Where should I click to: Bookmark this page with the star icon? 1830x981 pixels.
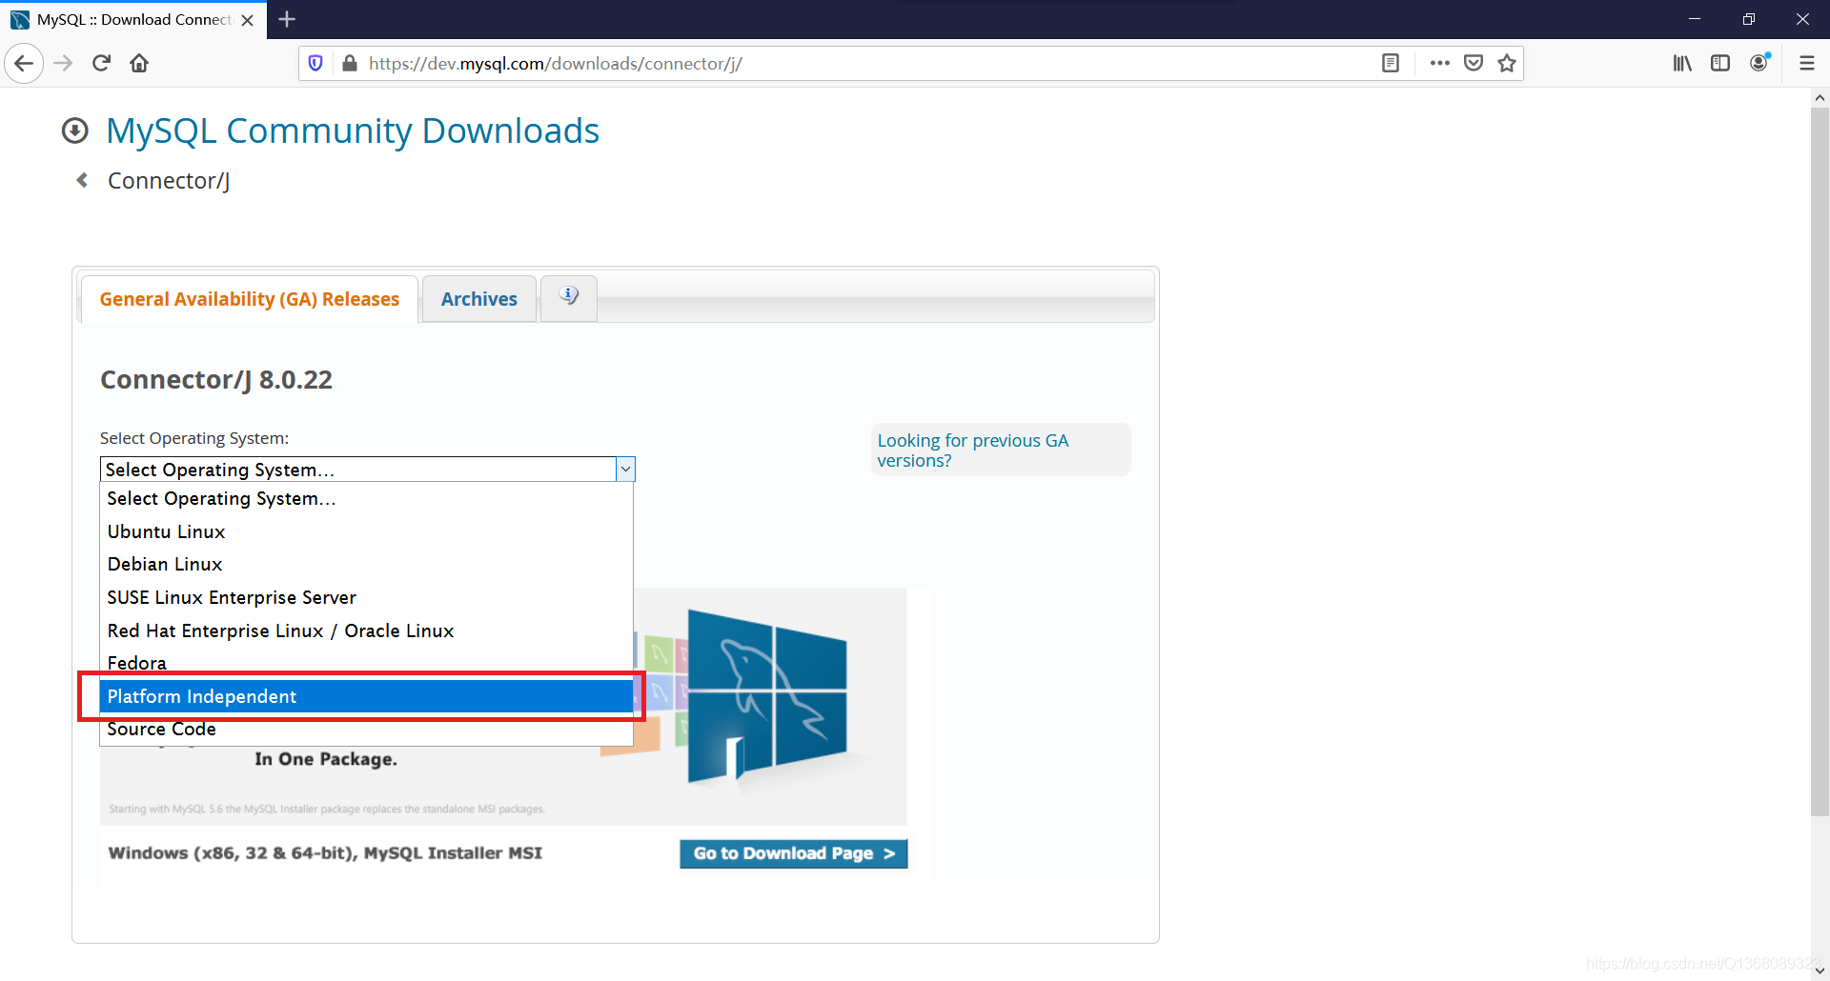(x=1506, y=64)
